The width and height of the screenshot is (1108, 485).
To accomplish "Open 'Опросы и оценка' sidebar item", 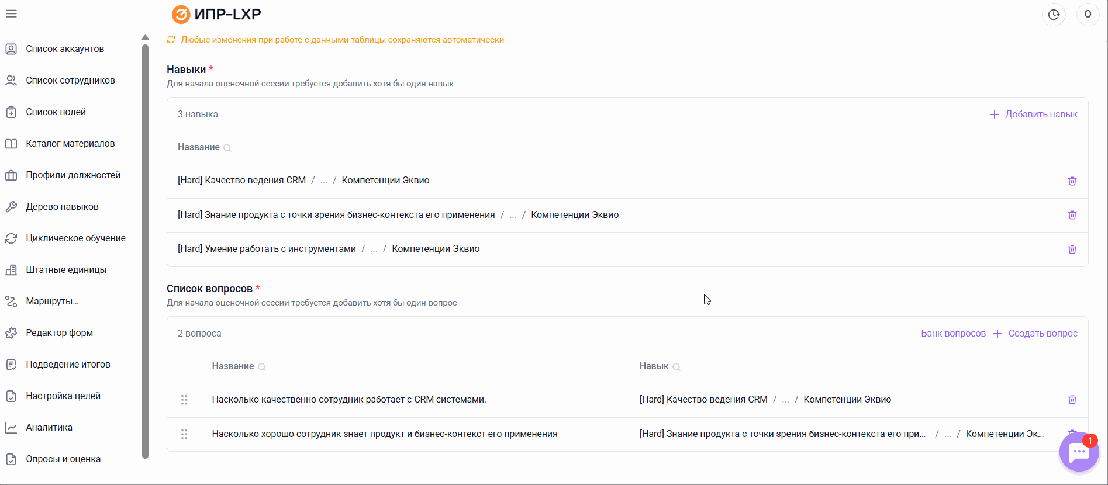I will (x=63, y=459).
